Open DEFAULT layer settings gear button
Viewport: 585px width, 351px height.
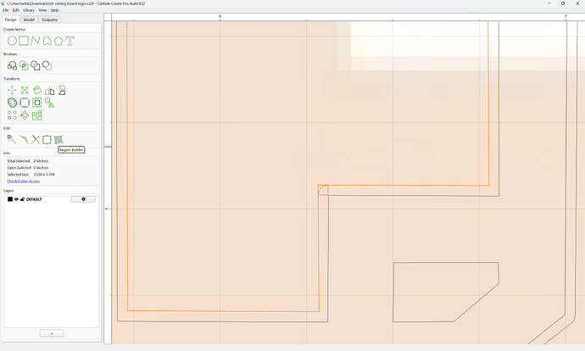[x=83, y=199]
